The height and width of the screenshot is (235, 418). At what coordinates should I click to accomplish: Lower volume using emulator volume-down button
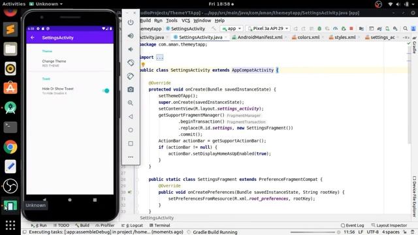point(131,50)
